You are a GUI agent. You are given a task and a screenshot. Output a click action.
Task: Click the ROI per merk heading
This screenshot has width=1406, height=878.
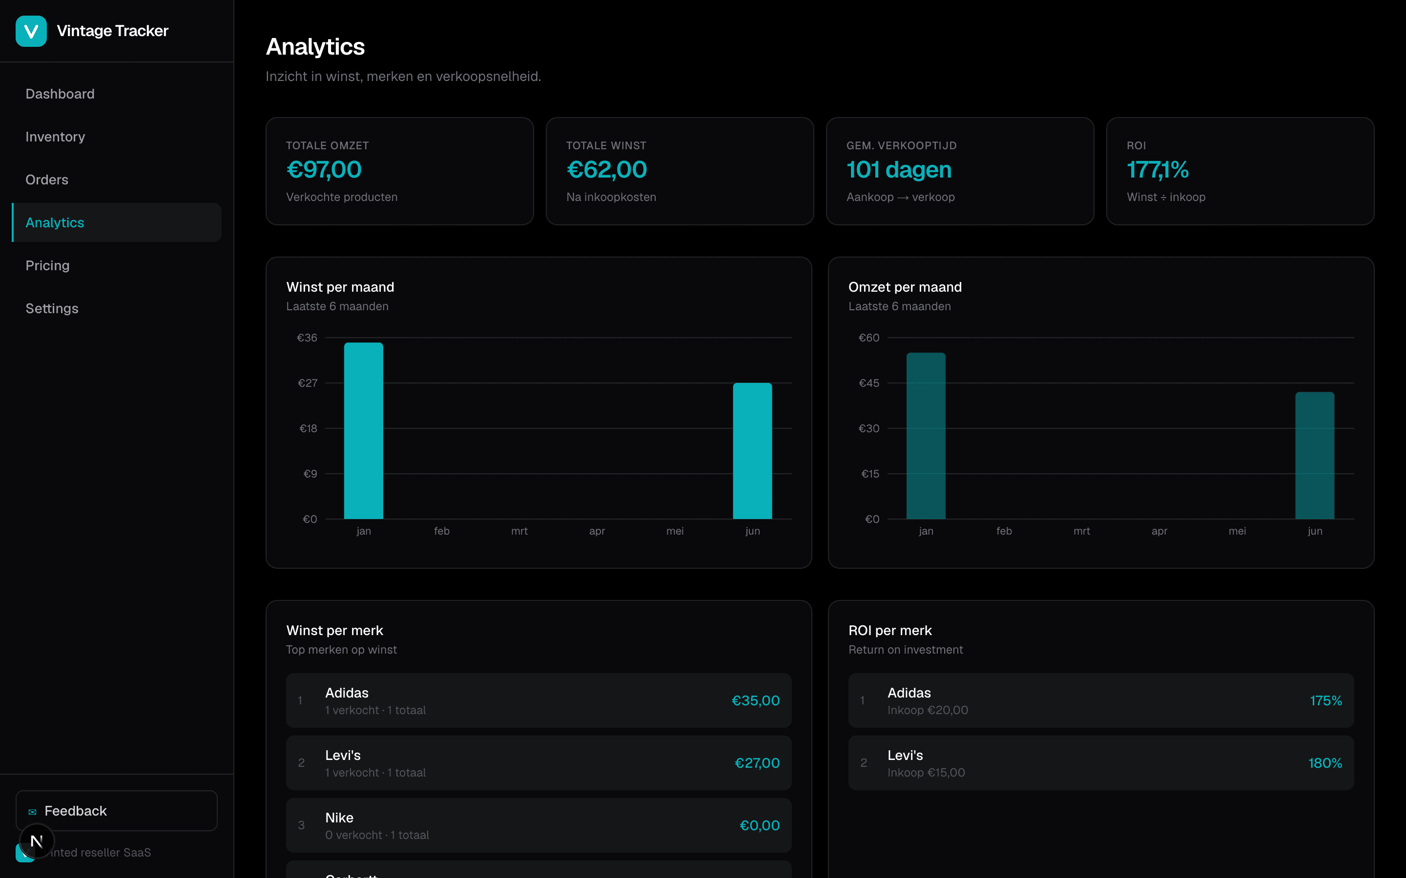pos(890,631)
